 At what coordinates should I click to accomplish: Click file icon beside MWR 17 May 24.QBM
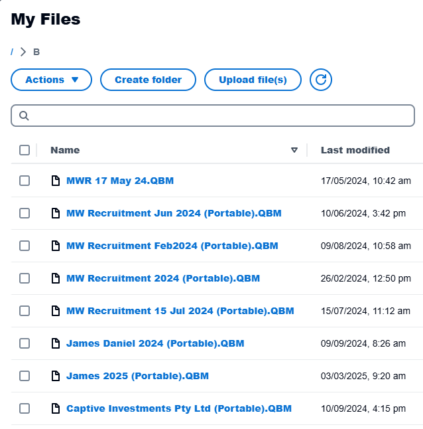(56, 181)
